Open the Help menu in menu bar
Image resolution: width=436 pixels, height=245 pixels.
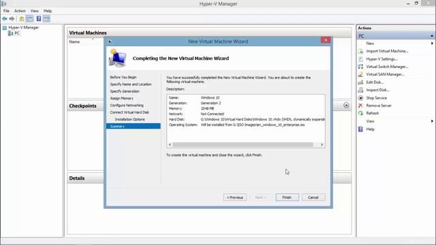pyautogui.click(x=48, y=11)
